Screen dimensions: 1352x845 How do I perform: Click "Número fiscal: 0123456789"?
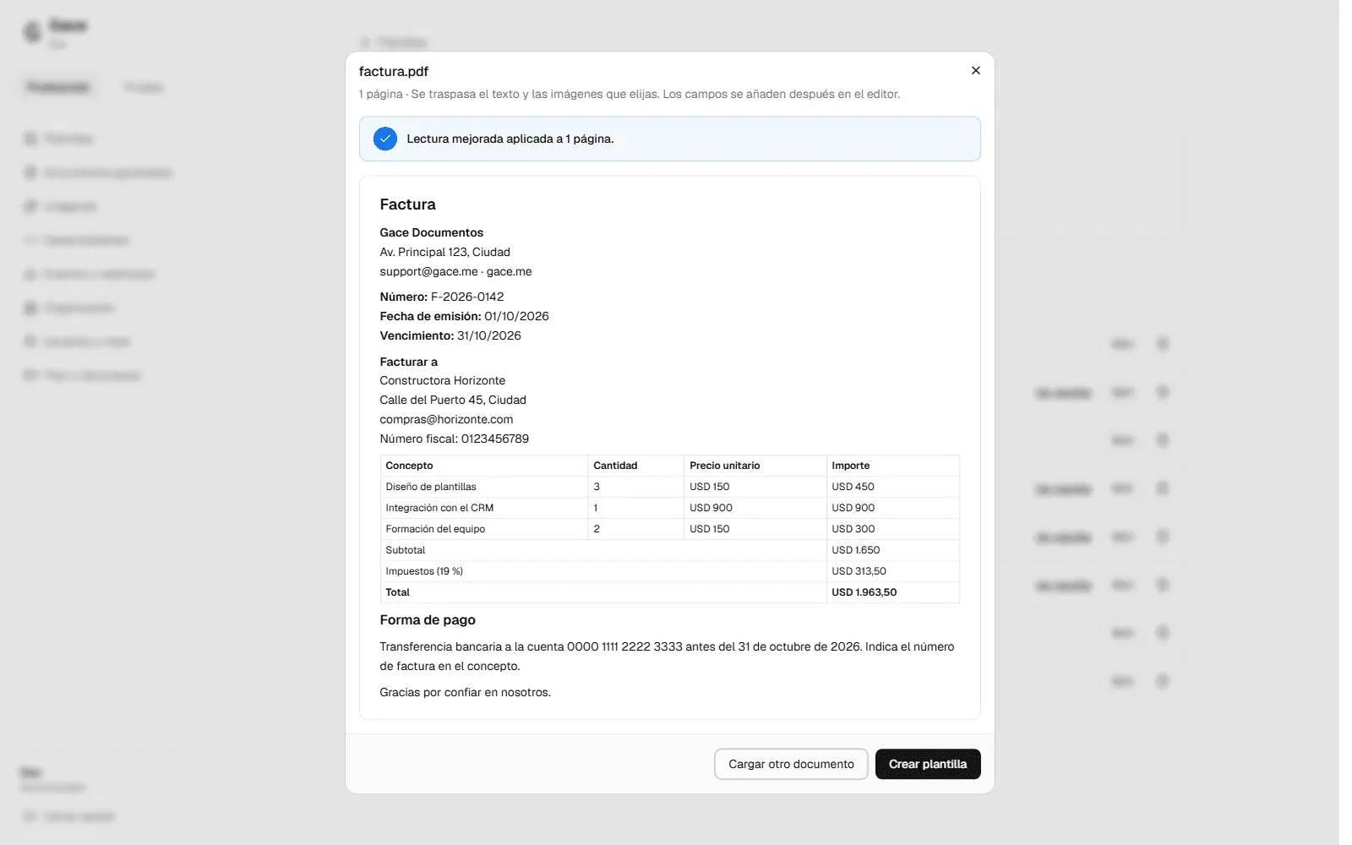pyautogui.click(x=454, y=439)
